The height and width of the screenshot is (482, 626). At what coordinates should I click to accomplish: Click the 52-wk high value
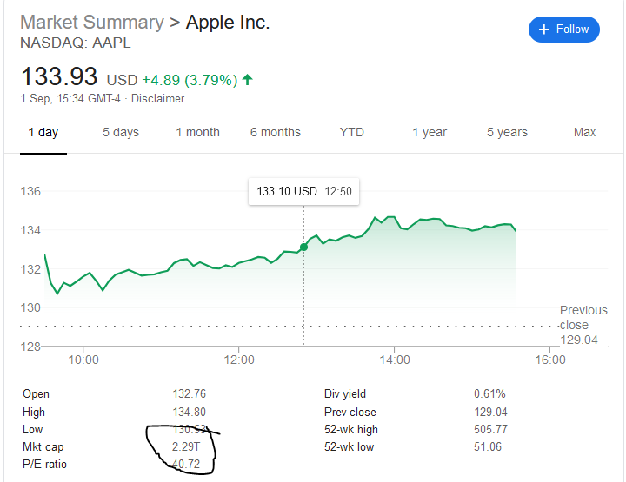tap(490, 429)
